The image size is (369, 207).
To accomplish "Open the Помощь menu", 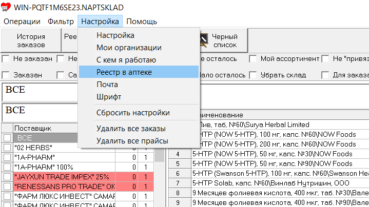I will coord(142,22).
